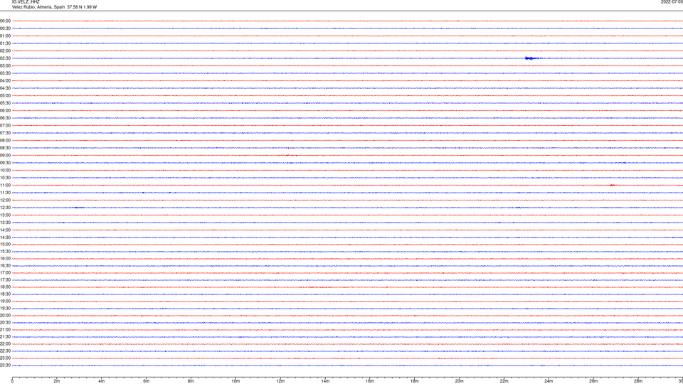Click the 12m axis tick label

click(280, 381)
